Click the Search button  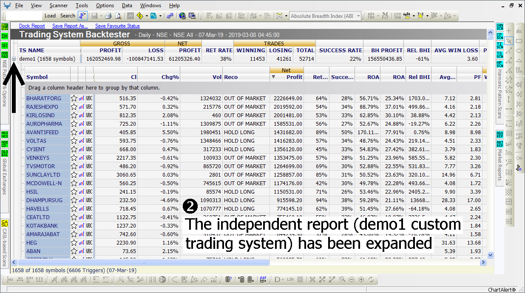[68, 16]
